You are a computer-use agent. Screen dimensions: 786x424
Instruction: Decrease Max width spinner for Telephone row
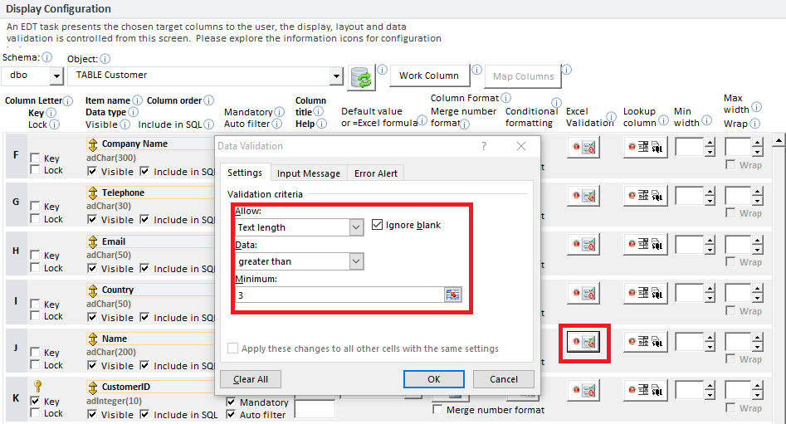click(758, 201)
